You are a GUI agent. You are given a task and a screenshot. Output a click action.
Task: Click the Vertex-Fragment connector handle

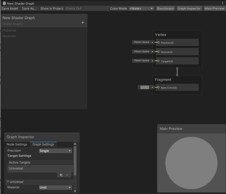coord(177,72)
